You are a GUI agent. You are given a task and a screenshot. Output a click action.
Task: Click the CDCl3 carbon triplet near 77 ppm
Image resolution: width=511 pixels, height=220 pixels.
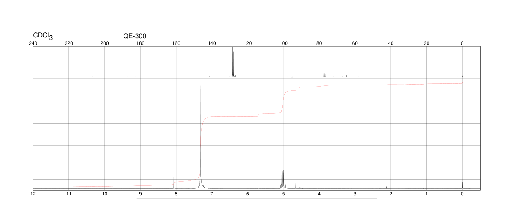(x=324, y=75)
